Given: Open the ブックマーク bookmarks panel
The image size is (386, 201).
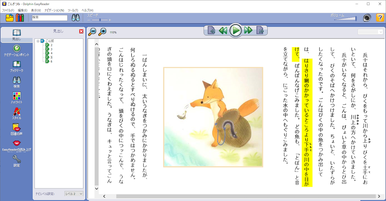Looking at the screenshot, I should pyautogui.click(x=16, y=66).
